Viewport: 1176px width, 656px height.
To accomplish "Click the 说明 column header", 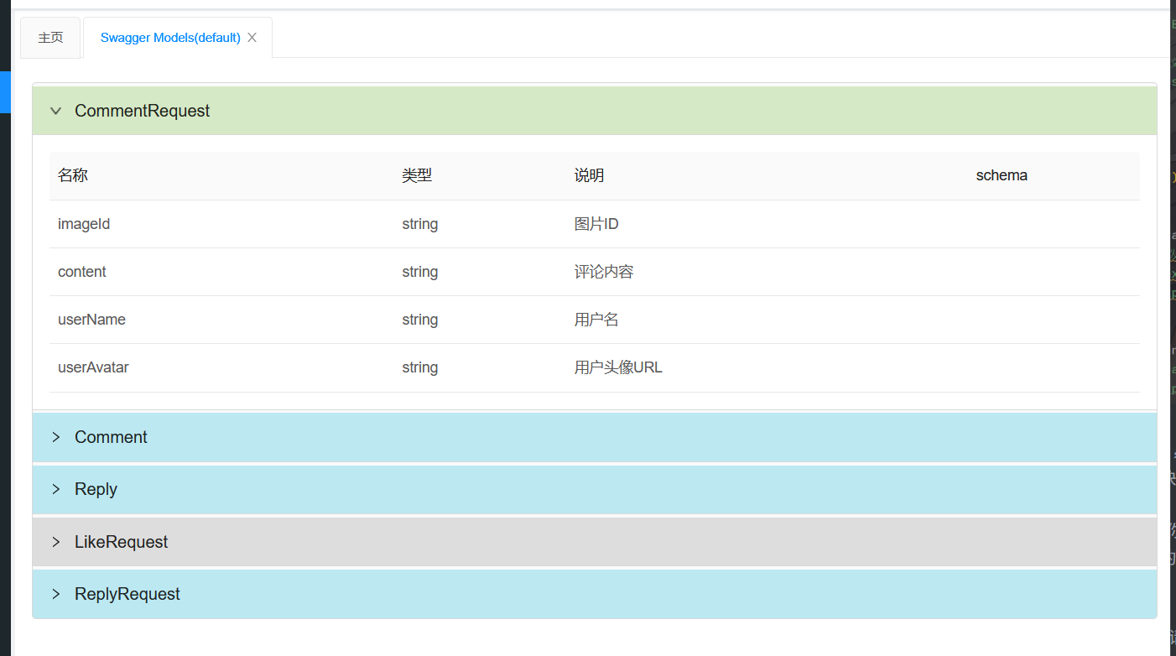I will (x=589, y=175).
